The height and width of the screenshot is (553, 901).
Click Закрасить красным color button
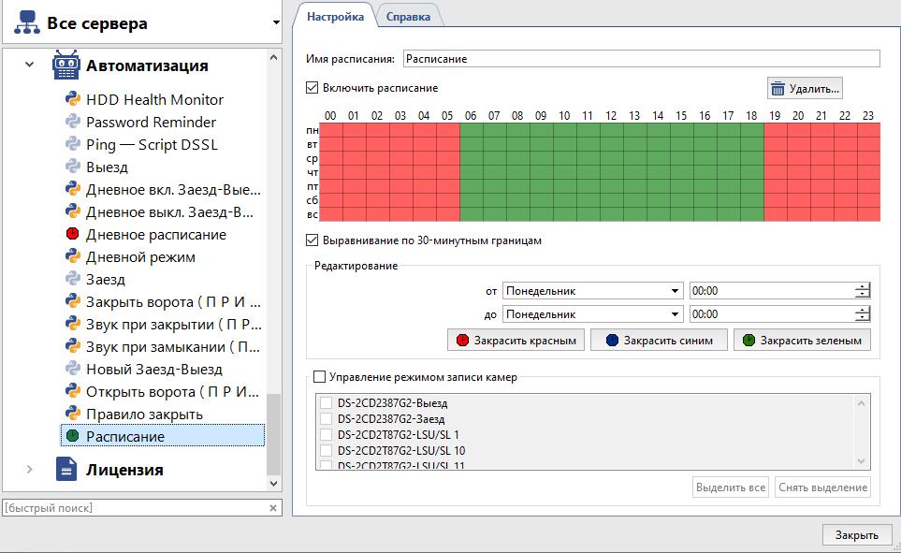pos(517,341)
